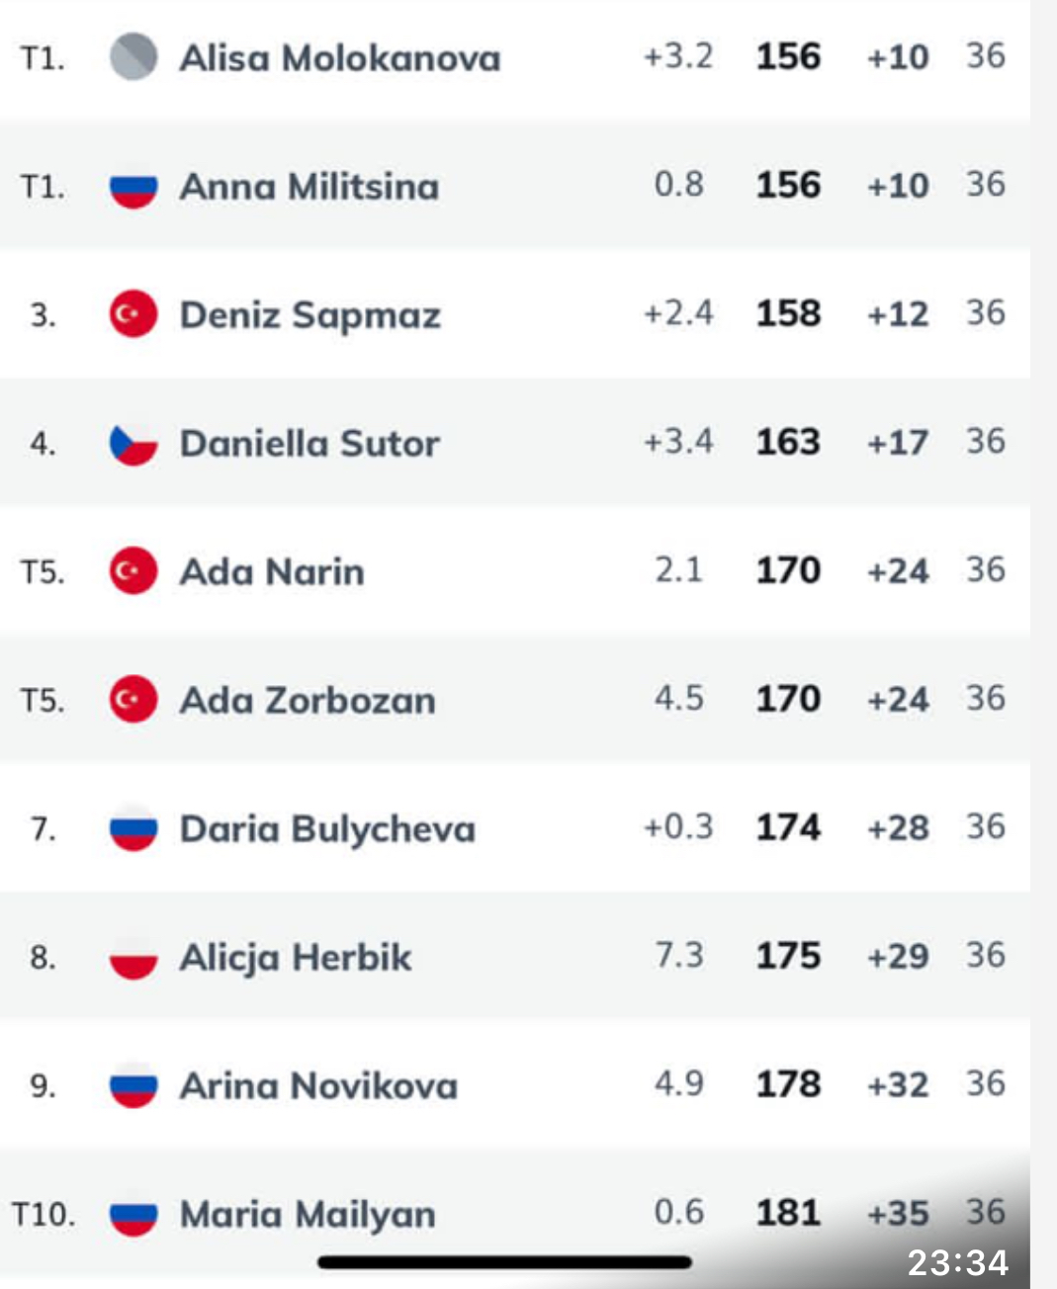Tap the home indicator bar at bottom

504,1262
